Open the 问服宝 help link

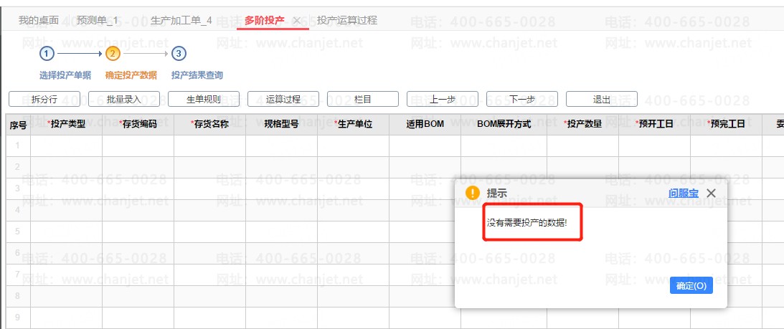(683, 193)
